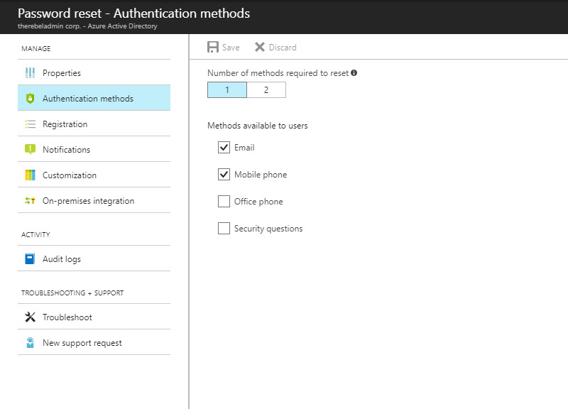Click the Registration checklist icon
This screenshot has height=409, width=568.
30,124
